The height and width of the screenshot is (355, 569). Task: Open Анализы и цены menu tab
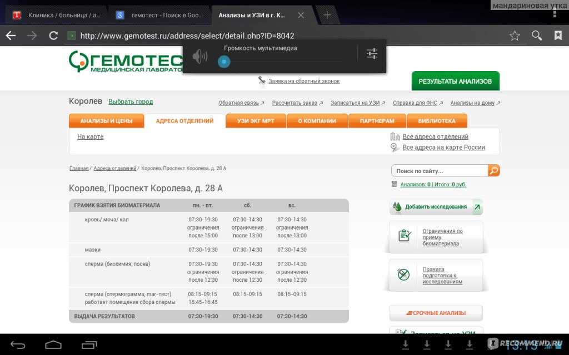tap(106, 121)
